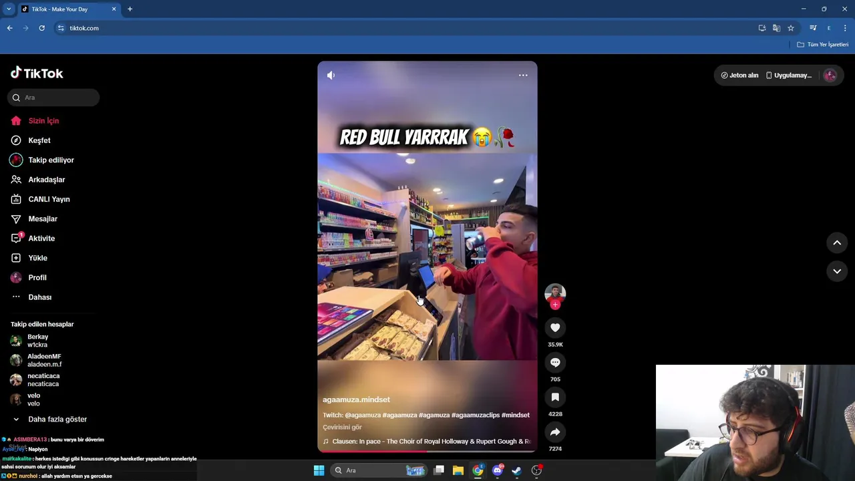Open Discord from taskbar
Viewport: 855px width, 481px height.
pyautogui.click(x=497, y=470)
